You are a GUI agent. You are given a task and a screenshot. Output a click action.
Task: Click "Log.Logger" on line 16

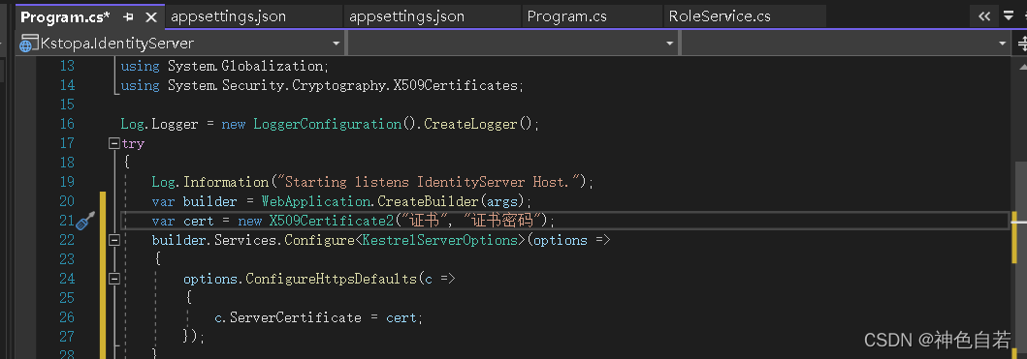tap(159, 124)
